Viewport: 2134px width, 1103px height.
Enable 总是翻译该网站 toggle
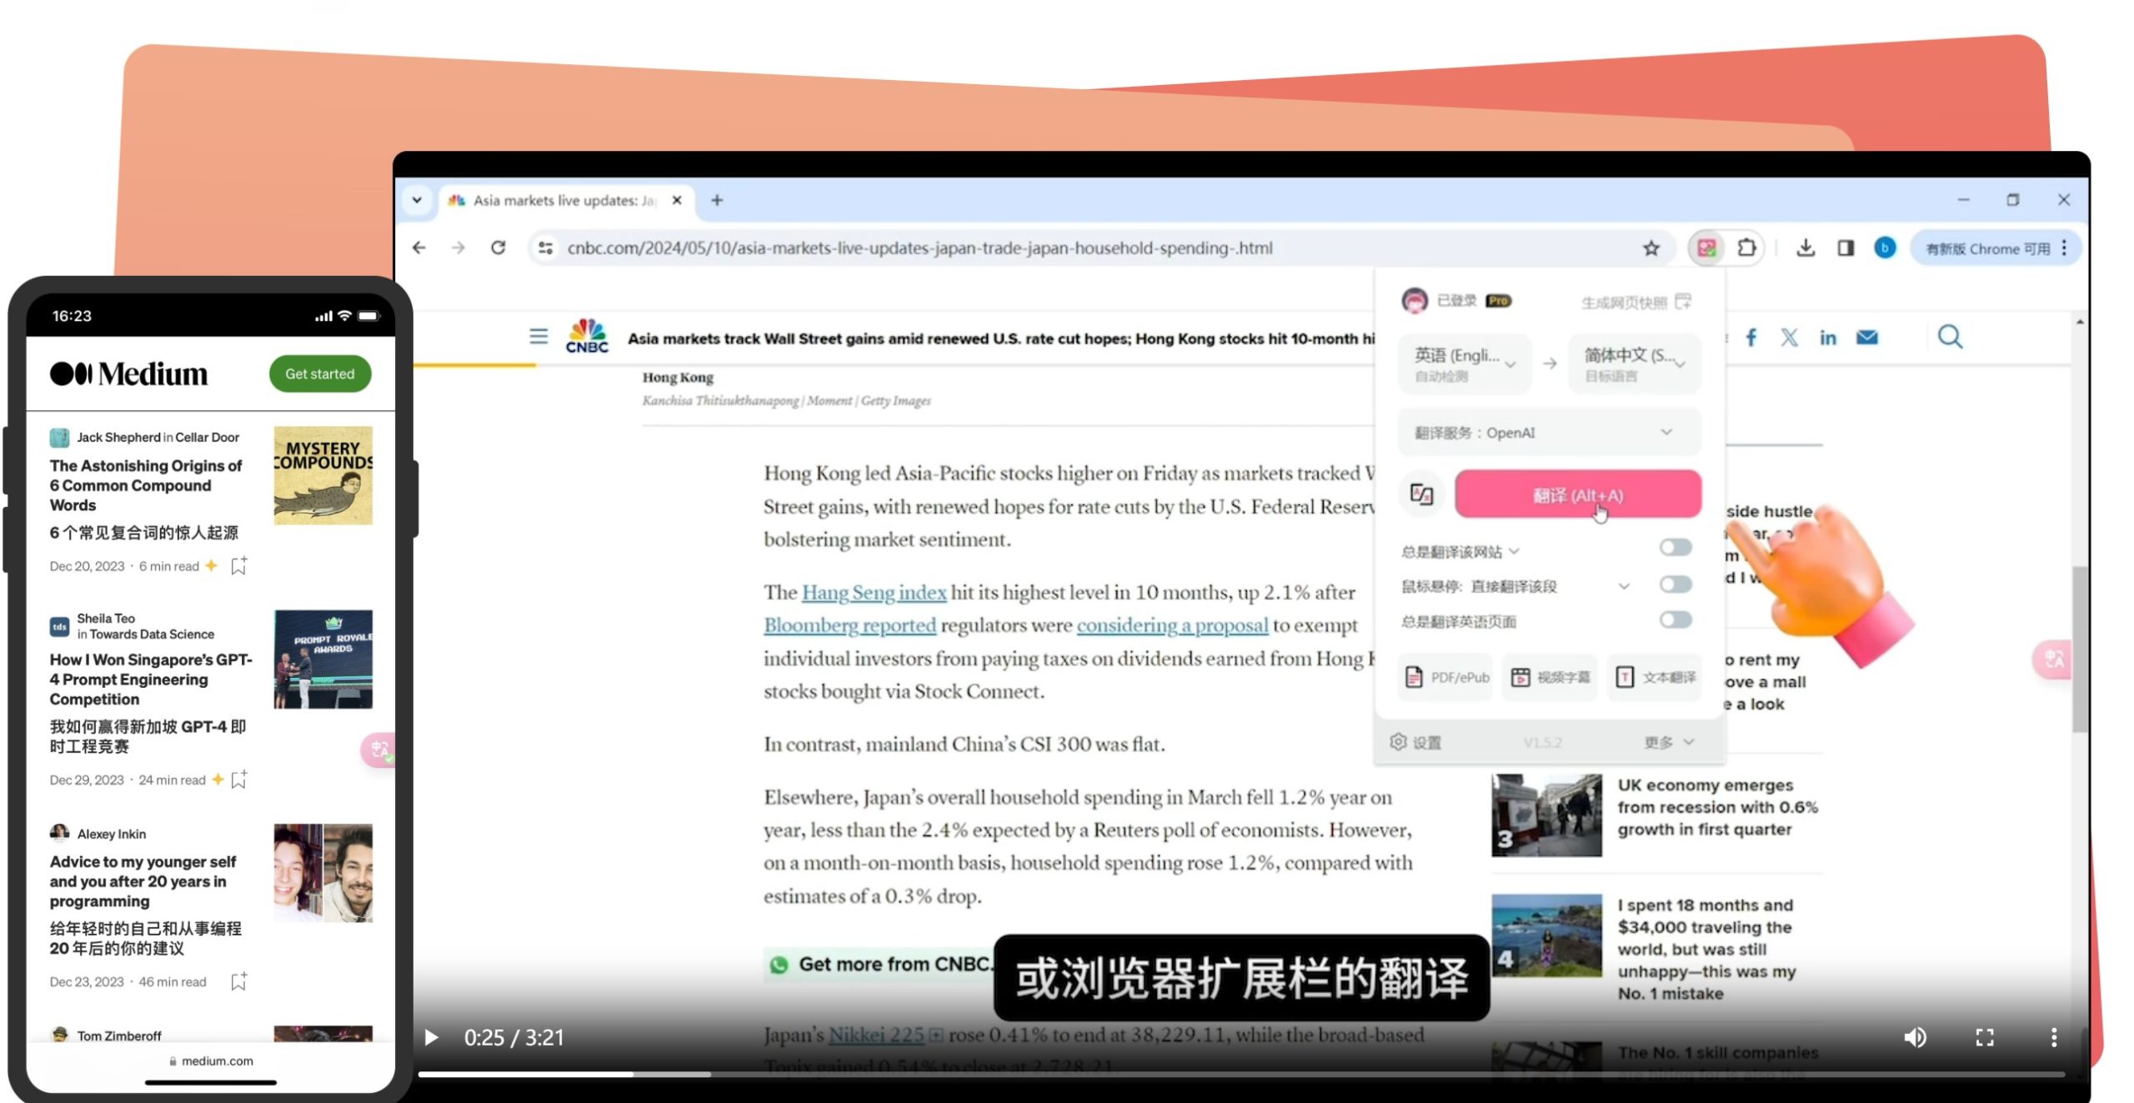[1675, 548]
